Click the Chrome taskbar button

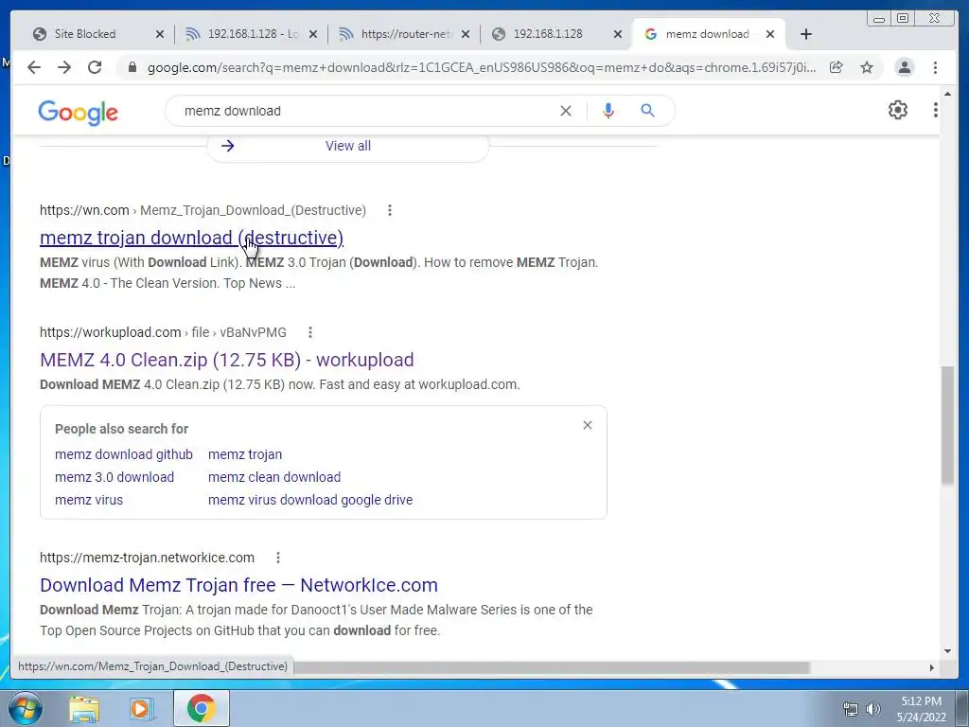[201, 708]
